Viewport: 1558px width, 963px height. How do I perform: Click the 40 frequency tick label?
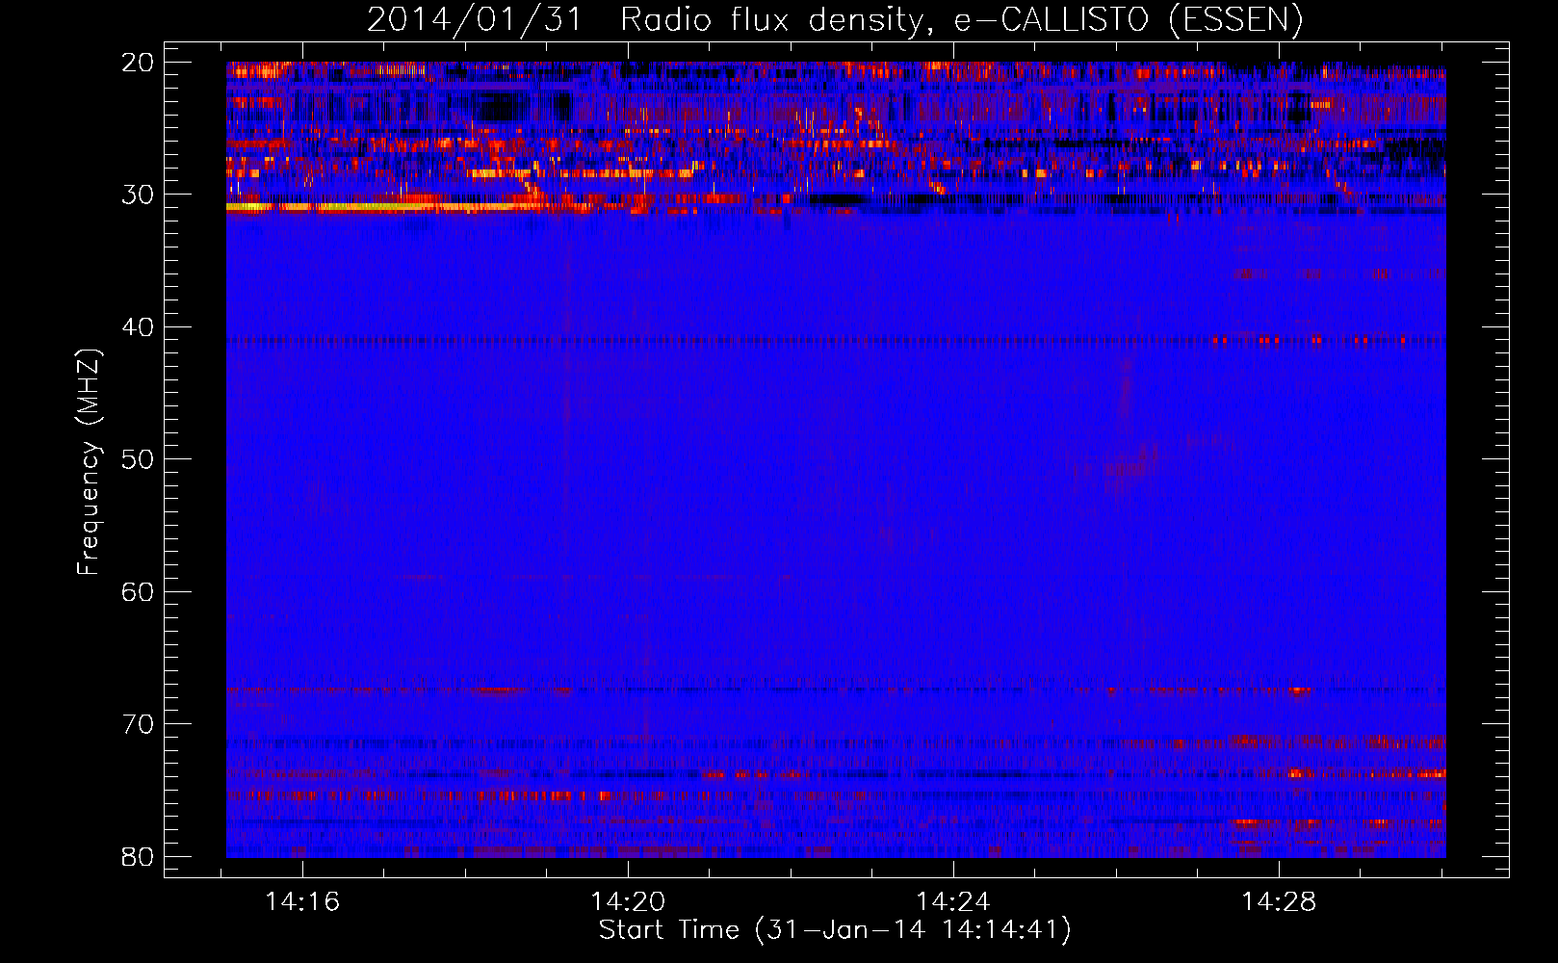pyautogui.click(x=138, y=327)
